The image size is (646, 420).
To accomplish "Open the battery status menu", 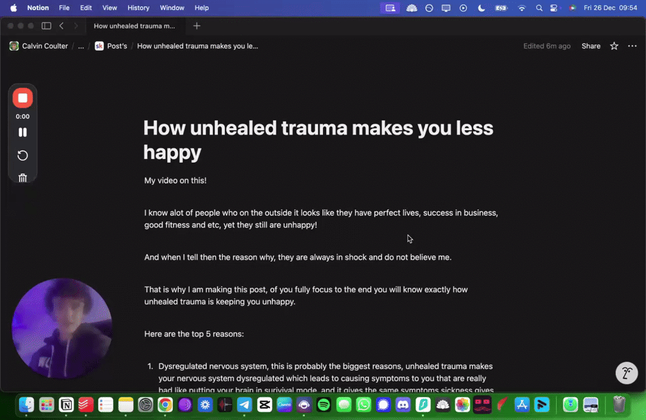I will click(501, 8).
